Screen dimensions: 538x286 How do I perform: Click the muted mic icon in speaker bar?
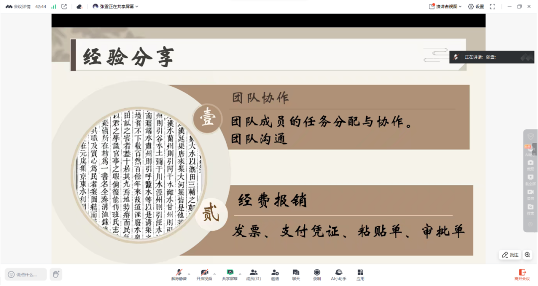[x=456, y=57]
